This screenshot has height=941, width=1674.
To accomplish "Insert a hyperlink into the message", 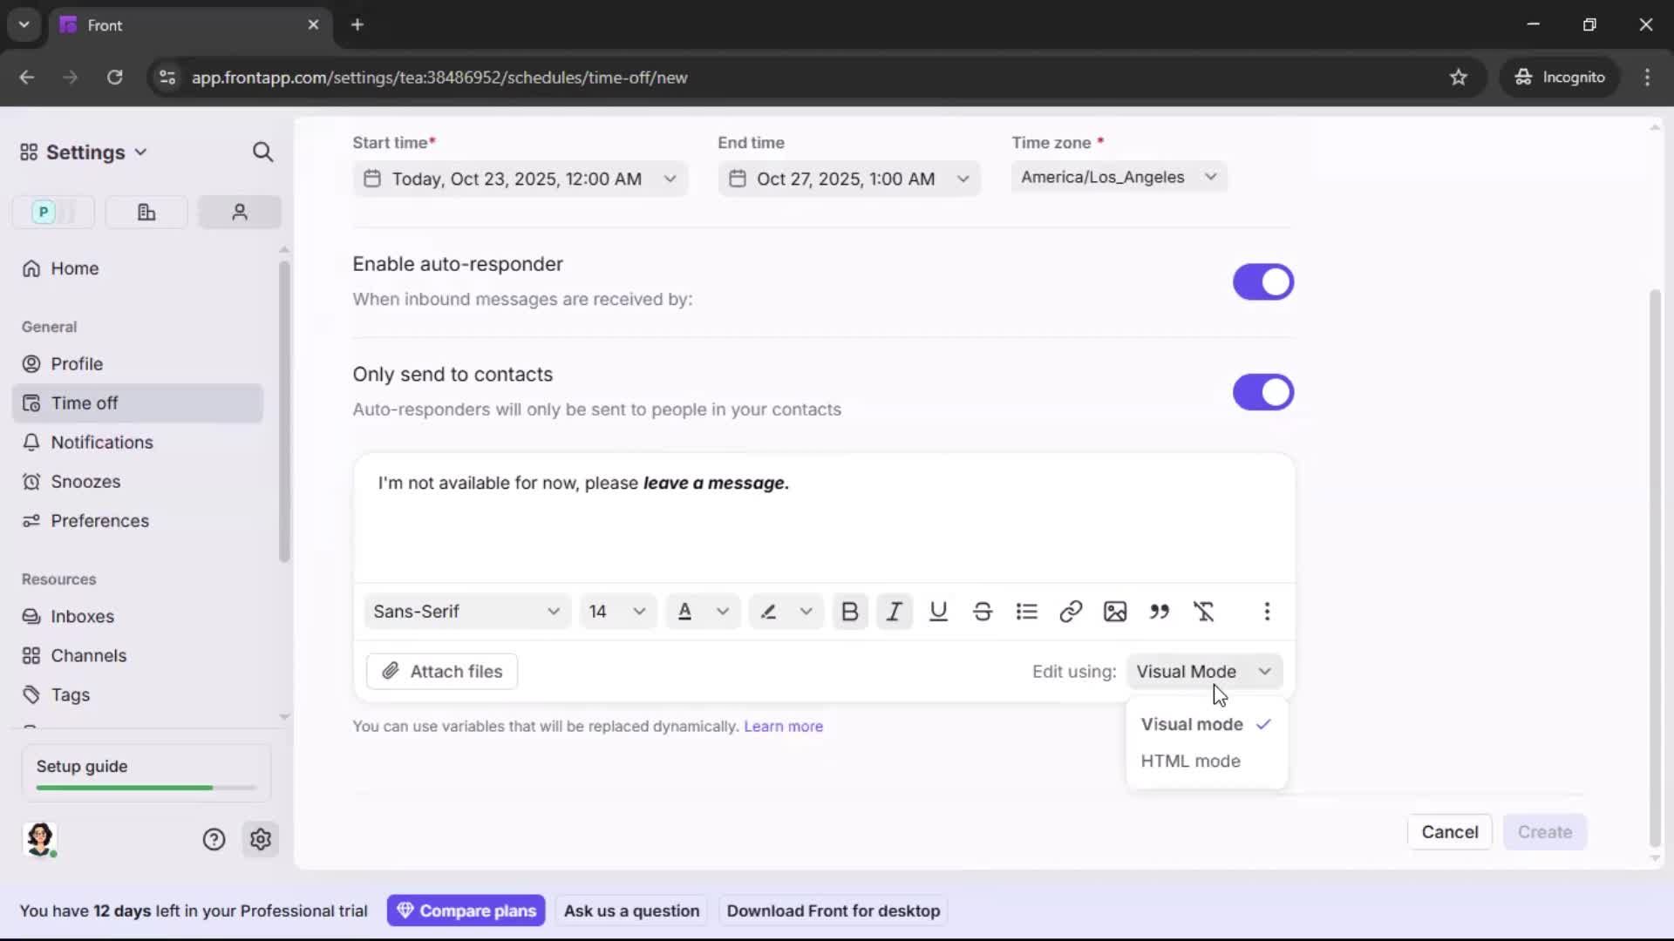I will (1071, 612).
